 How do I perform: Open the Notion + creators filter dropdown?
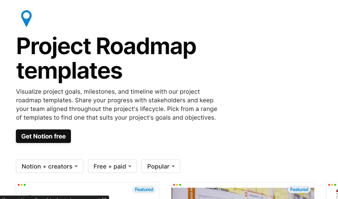[x=49, y=166]
